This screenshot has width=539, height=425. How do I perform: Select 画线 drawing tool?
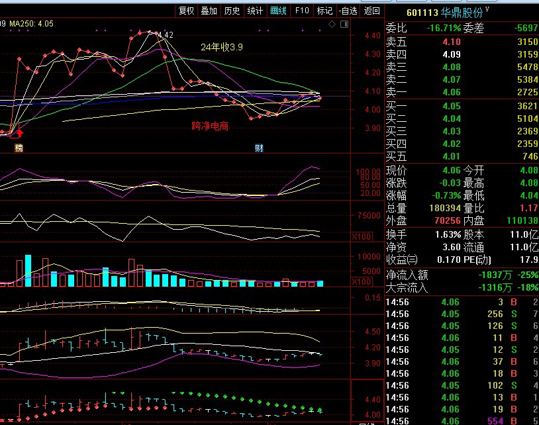pos(278,11)
